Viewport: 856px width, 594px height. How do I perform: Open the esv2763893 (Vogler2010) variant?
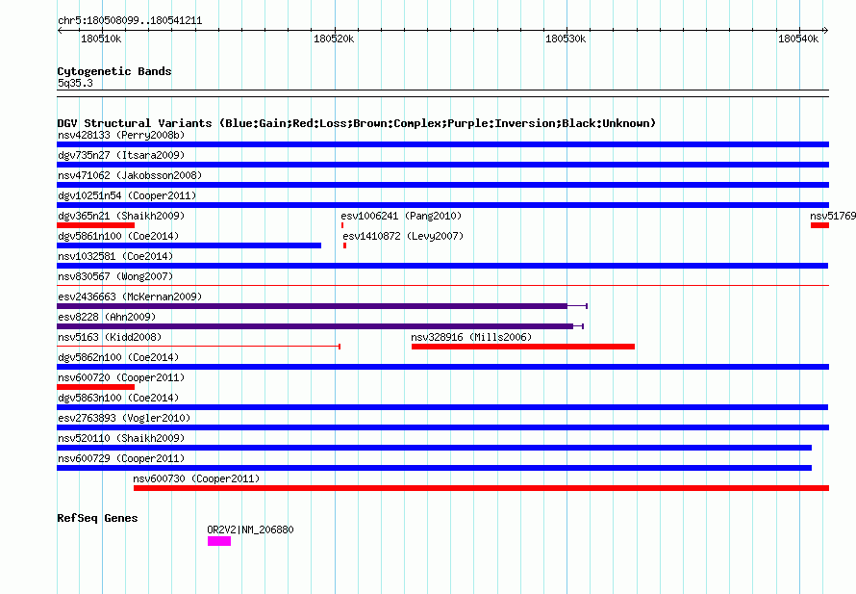click(x=124, y=418)
